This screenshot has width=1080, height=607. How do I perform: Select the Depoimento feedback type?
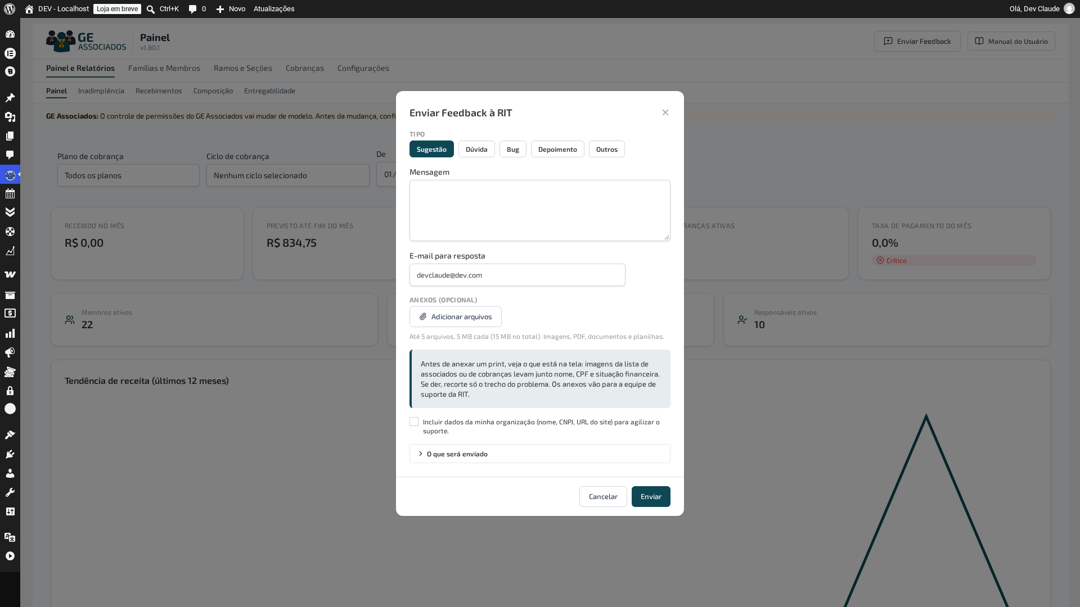557,149
